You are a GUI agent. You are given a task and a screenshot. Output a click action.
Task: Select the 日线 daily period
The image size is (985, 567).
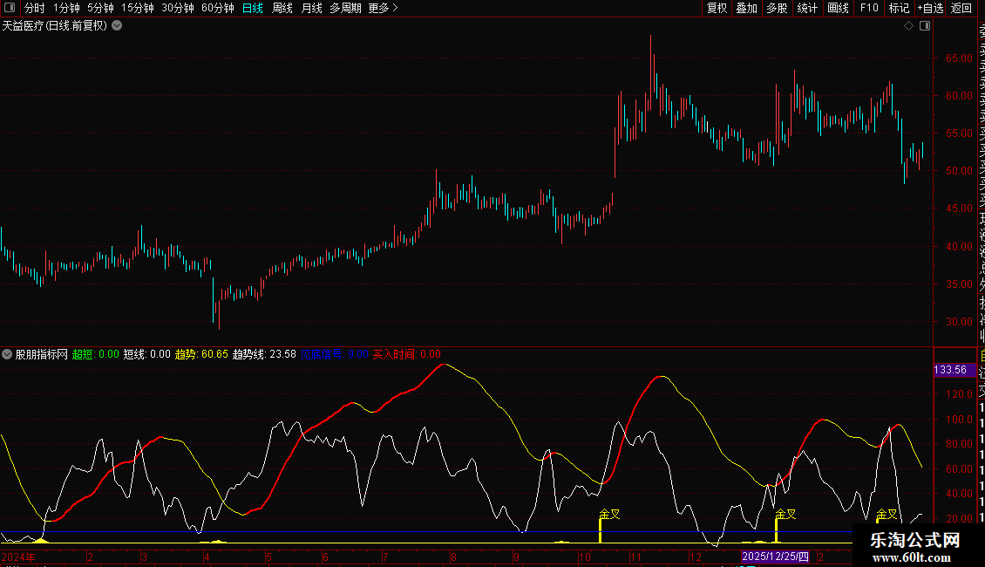253,8
